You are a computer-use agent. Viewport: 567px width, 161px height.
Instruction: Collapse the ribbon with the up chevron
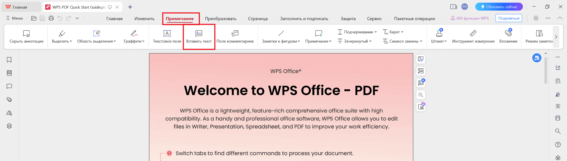pyautogui.click(x=560, y=18)
